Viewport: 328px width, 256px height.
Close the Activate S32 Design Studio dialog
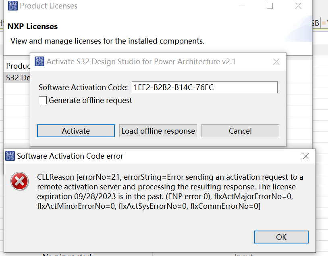pos(276,61)
